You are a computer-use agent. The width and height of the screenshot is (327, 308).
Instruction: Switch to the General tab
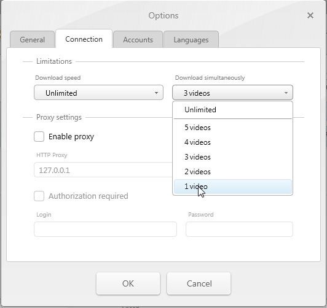tap(33, 39)
